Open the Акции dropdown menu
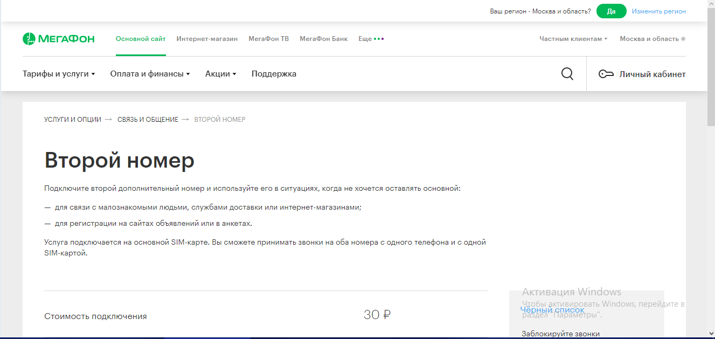This screenshot has height=339, width=715. 220,74
